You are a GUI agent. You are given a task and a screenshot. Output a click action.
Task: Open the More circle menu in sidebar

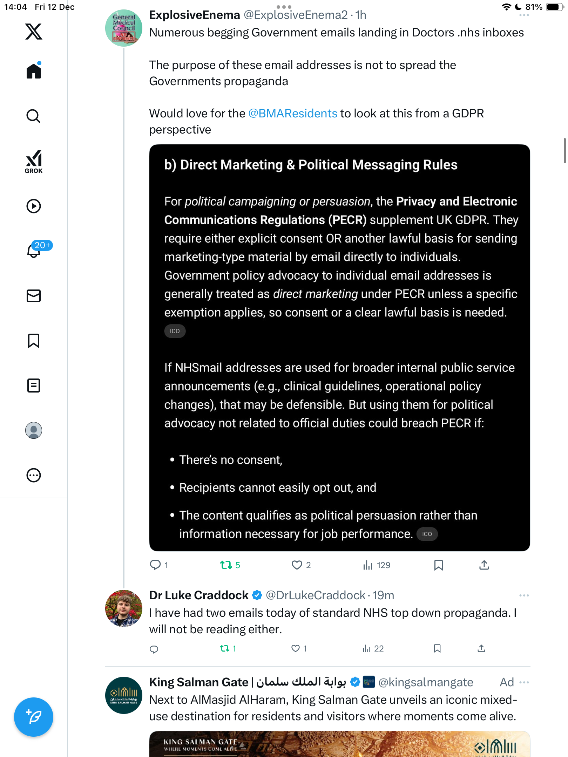(34, 475)
